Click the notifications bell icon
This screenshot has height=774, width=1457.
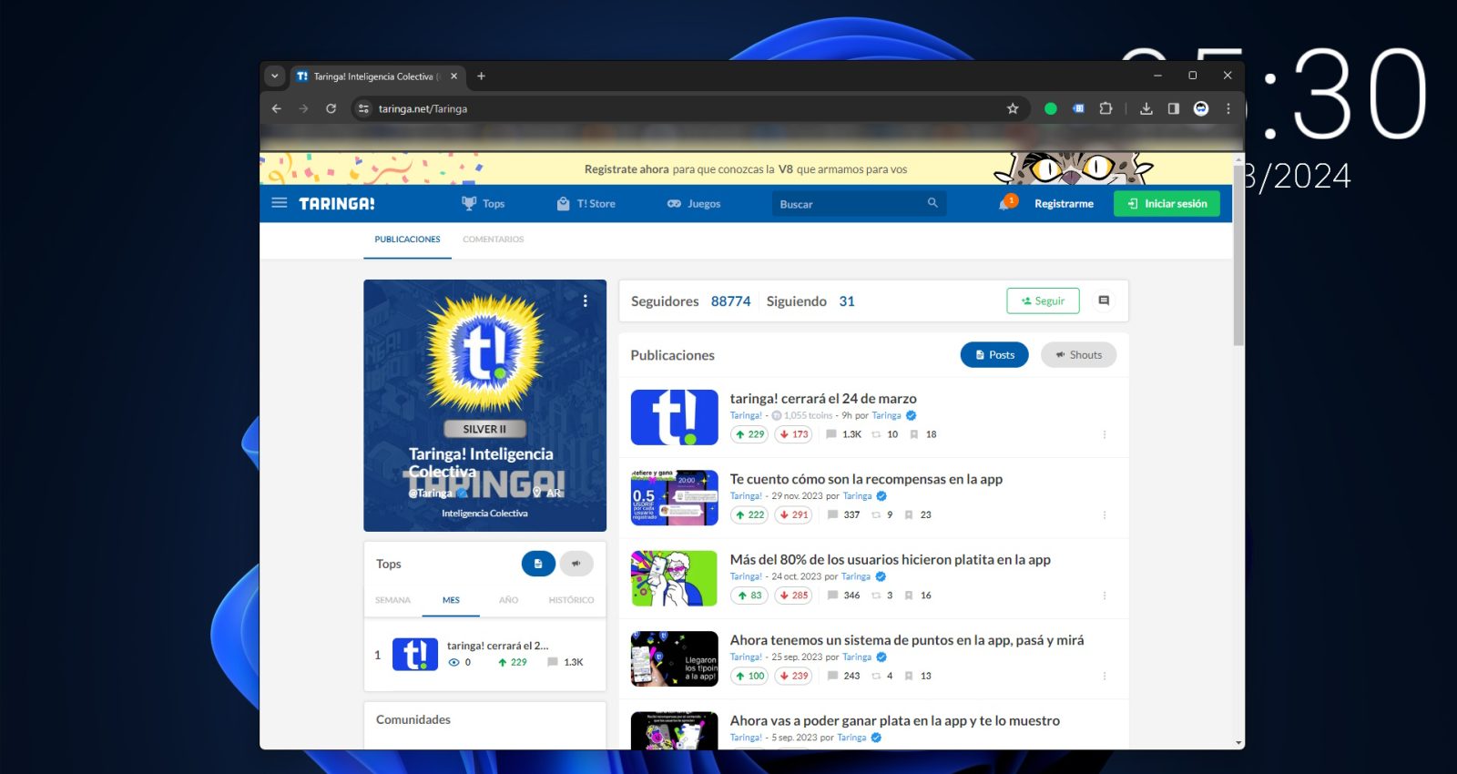(x=1005, y=203)
